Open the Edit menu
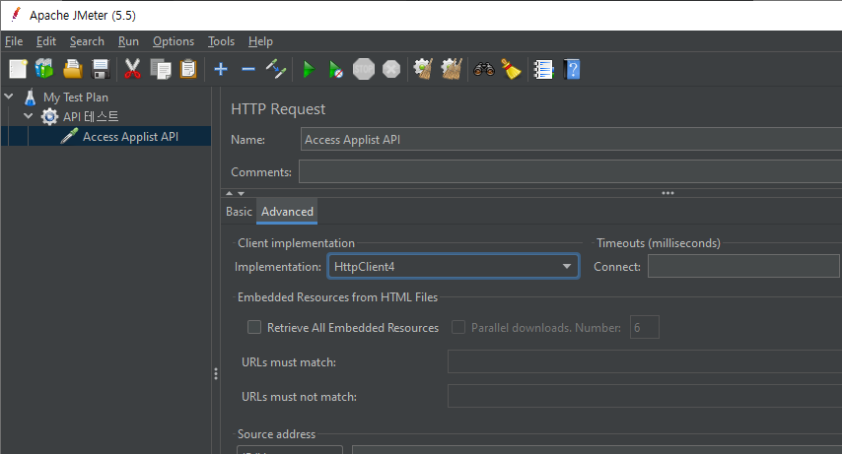The image size is (842, 454). pyautogui.click(x=46, y=41)
